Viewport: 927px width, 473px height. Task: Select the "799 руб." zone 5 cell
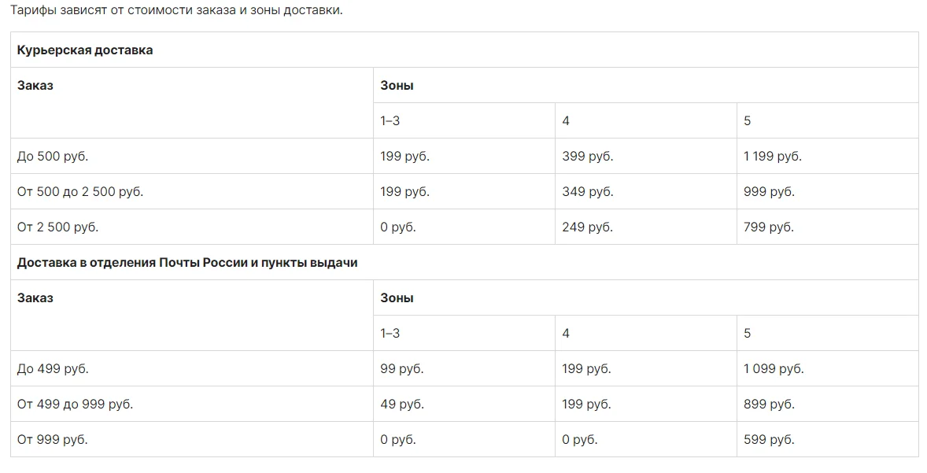pyautogui.click(x=769, y=227)
